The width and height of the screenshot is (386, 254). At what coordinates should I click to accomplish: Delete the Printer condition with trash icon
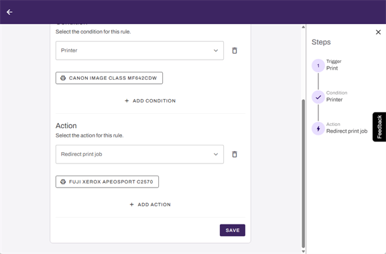(235, 50)
